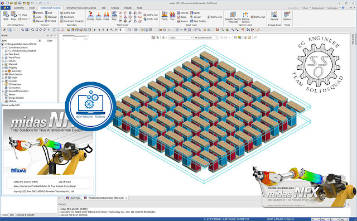Select the Convection (Convec.) heat load
Screen dimensions: 357x221
(x=183, y=13)
